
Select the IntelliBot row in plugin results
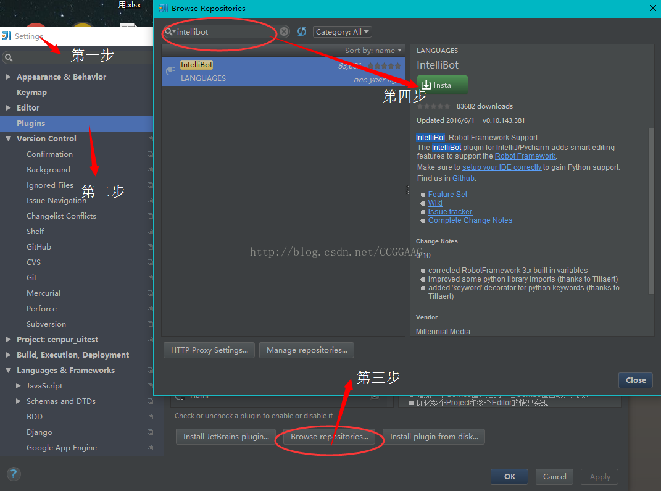283,71
